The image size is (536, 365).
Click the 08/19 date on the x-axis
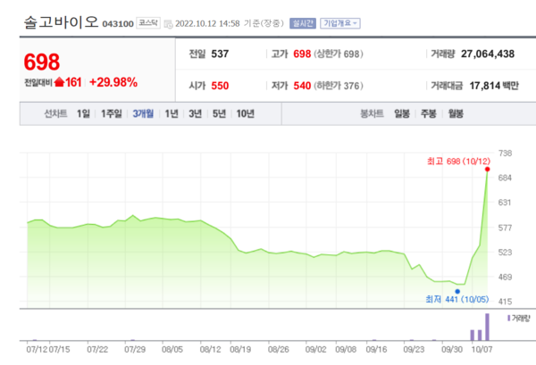click(240, 350)
